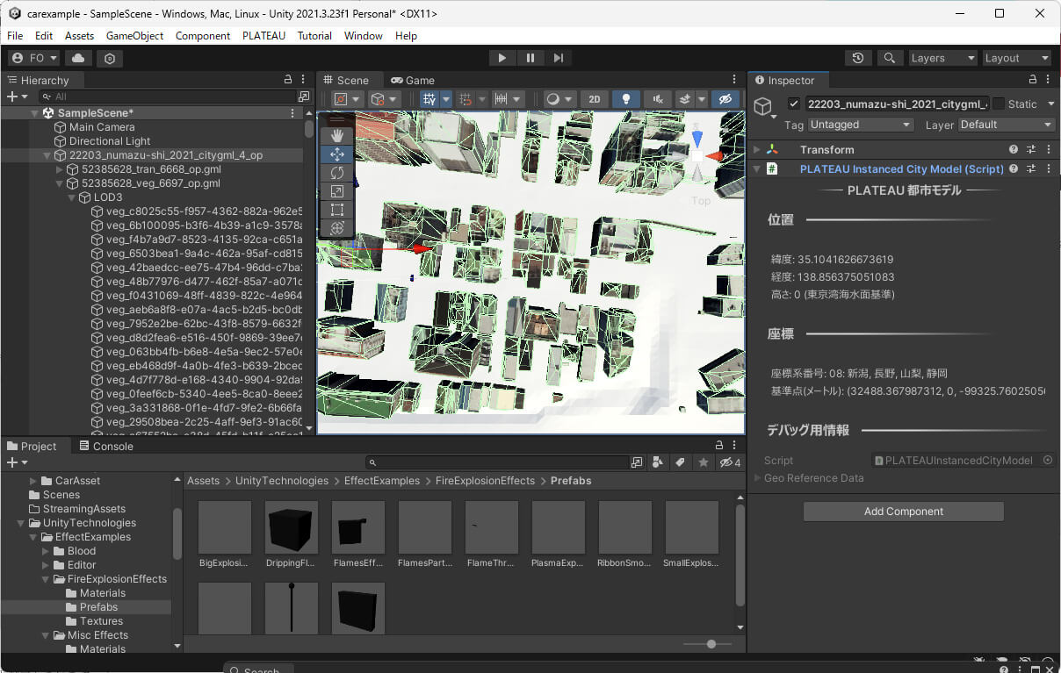This screenshot has height=673, width=1061.
Task: Click Project search by type icon
Action: [x=657, y=462]
